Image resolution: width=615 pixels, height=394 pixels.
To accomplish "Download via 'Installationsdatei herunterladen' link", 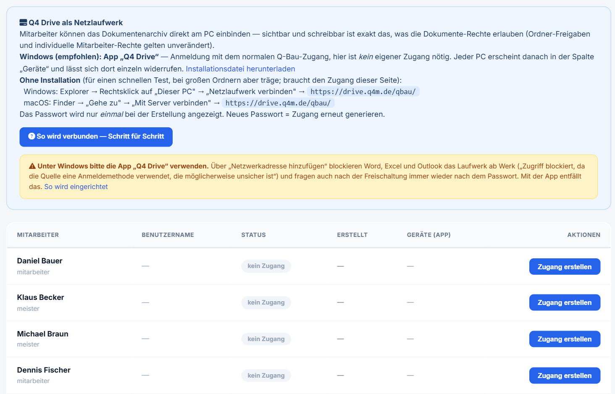I will coord(240,69).
